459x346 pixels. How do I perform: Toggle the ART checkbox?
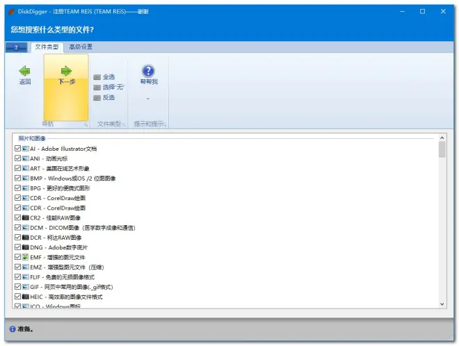point(17,168)
